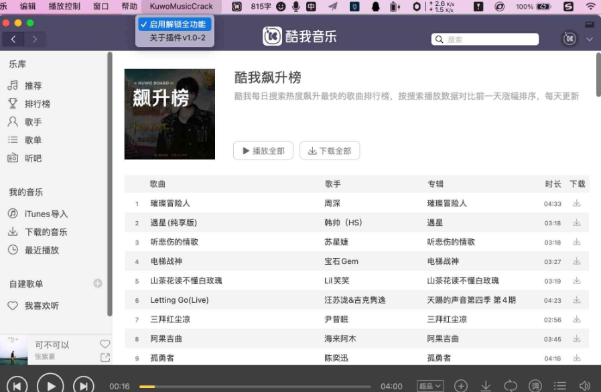Return to the previous track

[x=17, y=386]
